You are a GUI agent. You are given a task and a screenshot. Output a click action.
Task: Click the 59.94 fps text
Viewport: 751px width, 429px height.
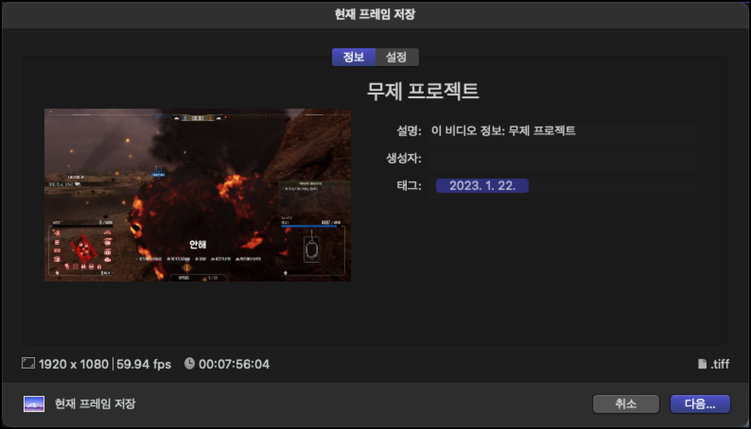144,364
